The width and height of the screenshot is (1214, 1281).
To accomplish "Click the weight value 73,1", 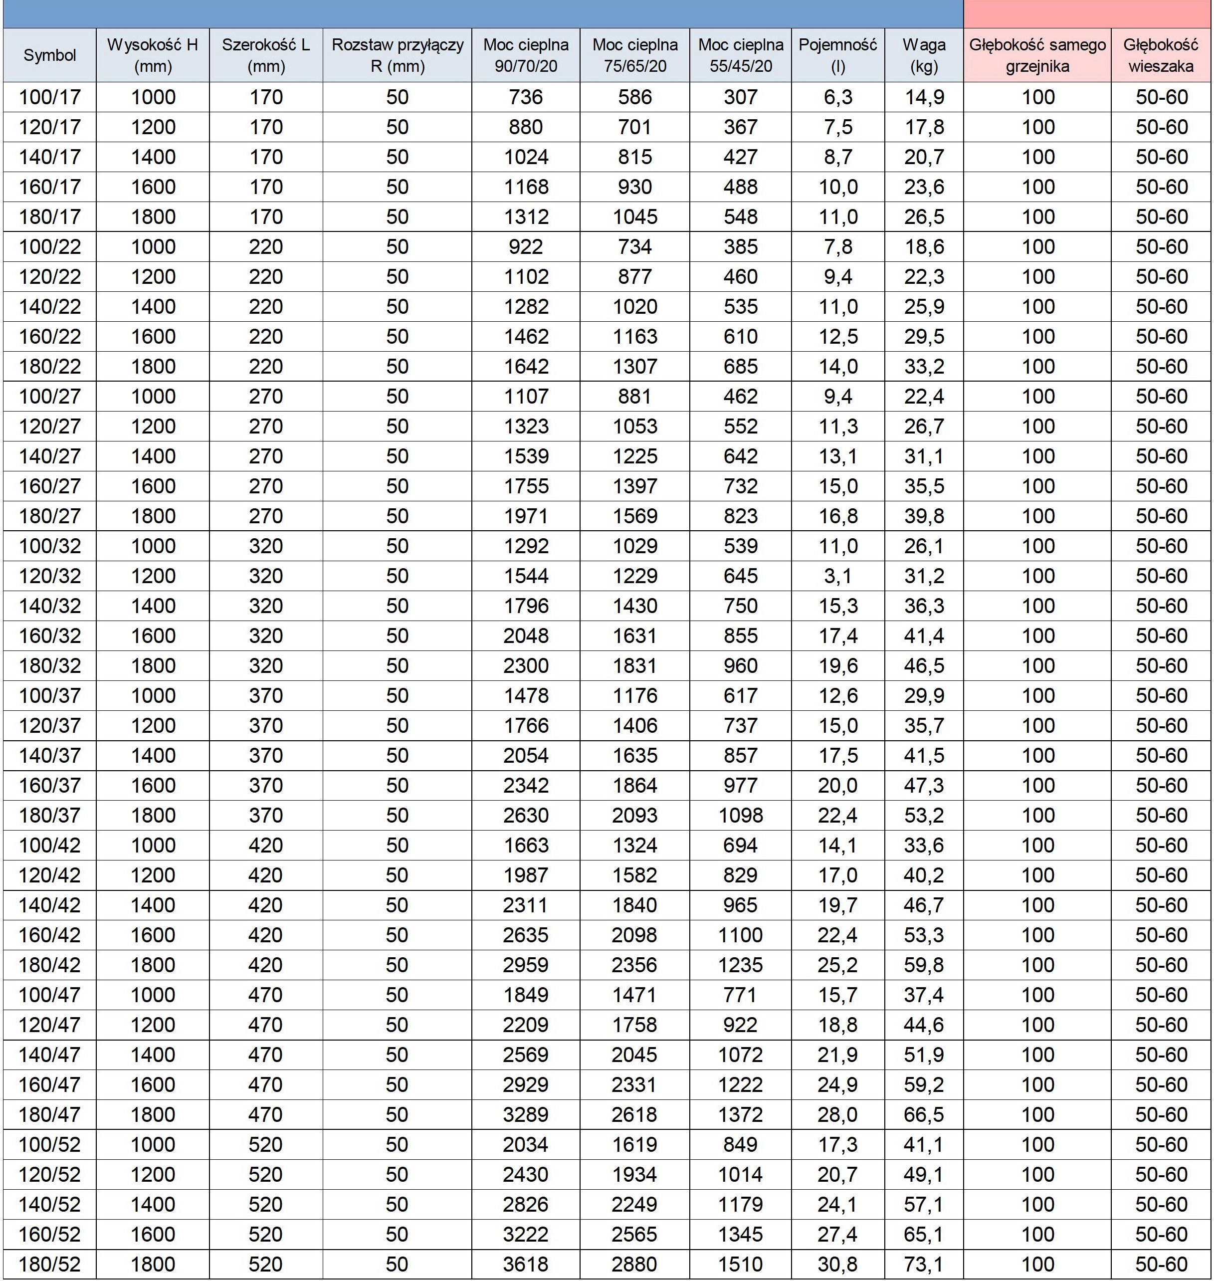I will (x=923, y=1264).
